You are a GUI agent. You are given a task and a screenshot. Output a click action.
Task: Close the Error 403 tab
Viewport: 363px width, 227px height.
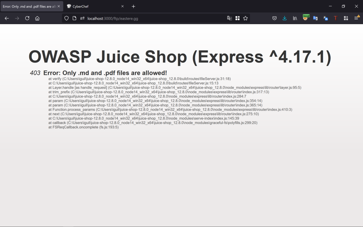coord(59,6)
